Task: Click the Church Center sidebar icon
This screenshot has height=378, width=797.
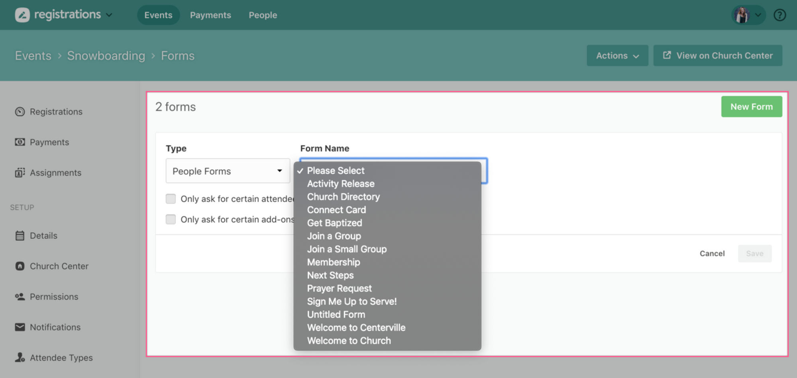Action: point(20,266)
